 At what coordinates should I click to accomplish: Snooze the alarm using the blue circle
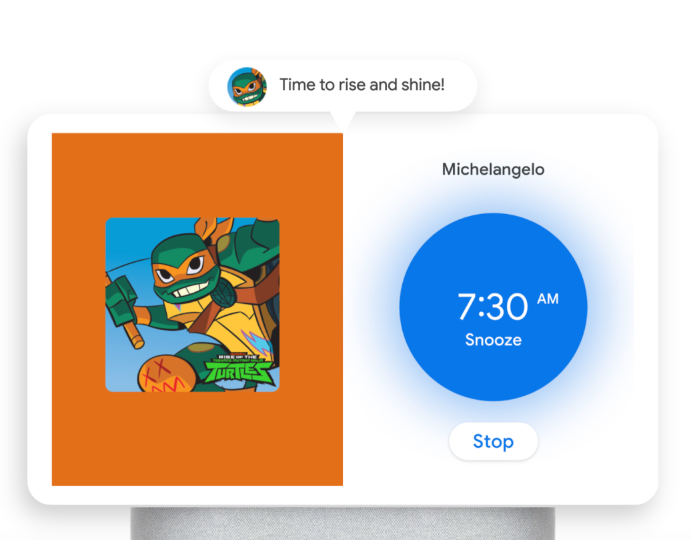click(x=493, y=307)
